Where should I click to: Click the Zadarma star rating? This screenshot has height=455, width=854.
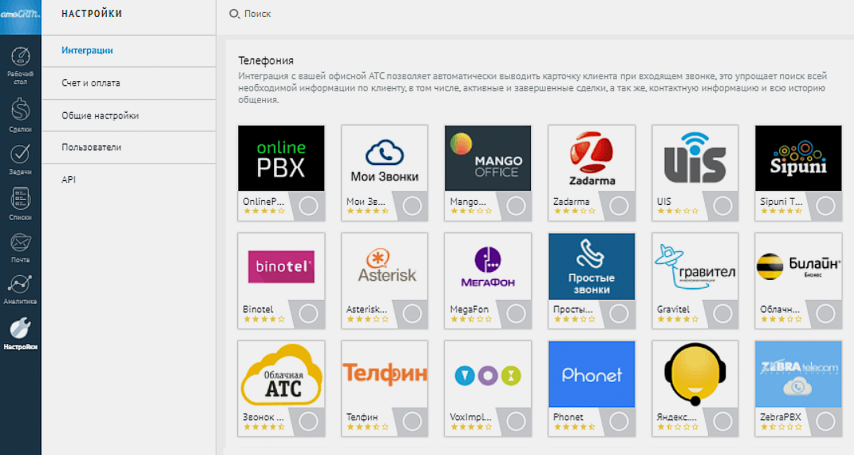click(x=574, y=211)
